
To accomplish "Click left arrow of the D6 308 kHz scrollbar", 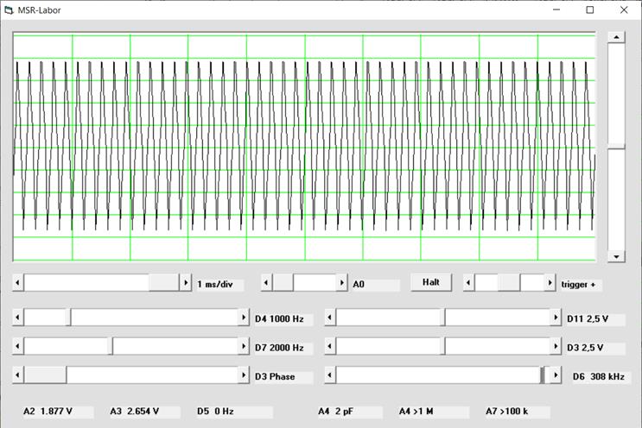I will pyautogui.click(x=330, y=375).
